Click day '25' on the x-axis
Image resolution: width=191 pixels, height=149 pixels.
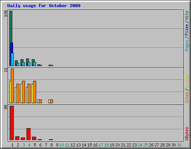pyautogui.click(x=145, y=145)
